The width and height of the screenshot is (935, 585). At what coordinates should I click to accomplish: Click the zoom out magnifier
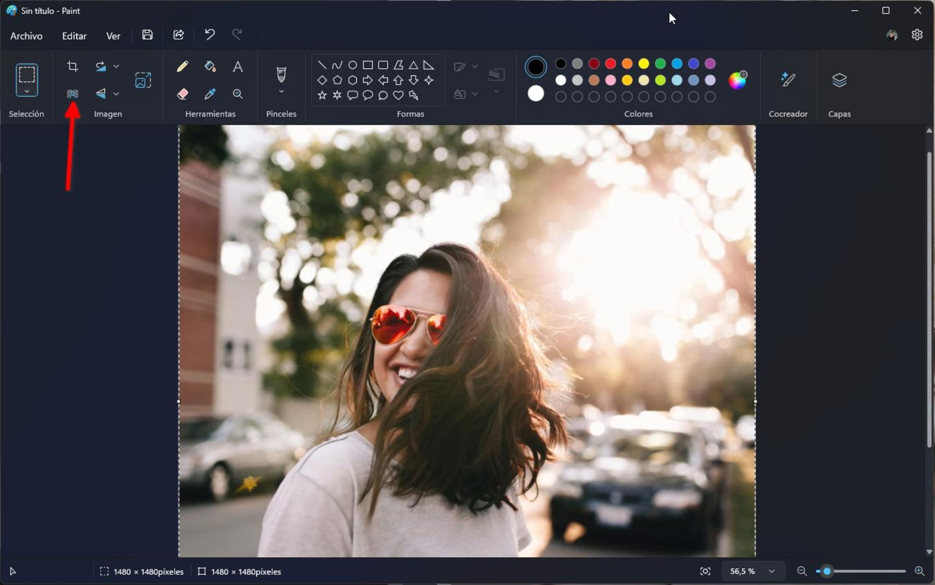pyautogui.click(x=802, y=571)
